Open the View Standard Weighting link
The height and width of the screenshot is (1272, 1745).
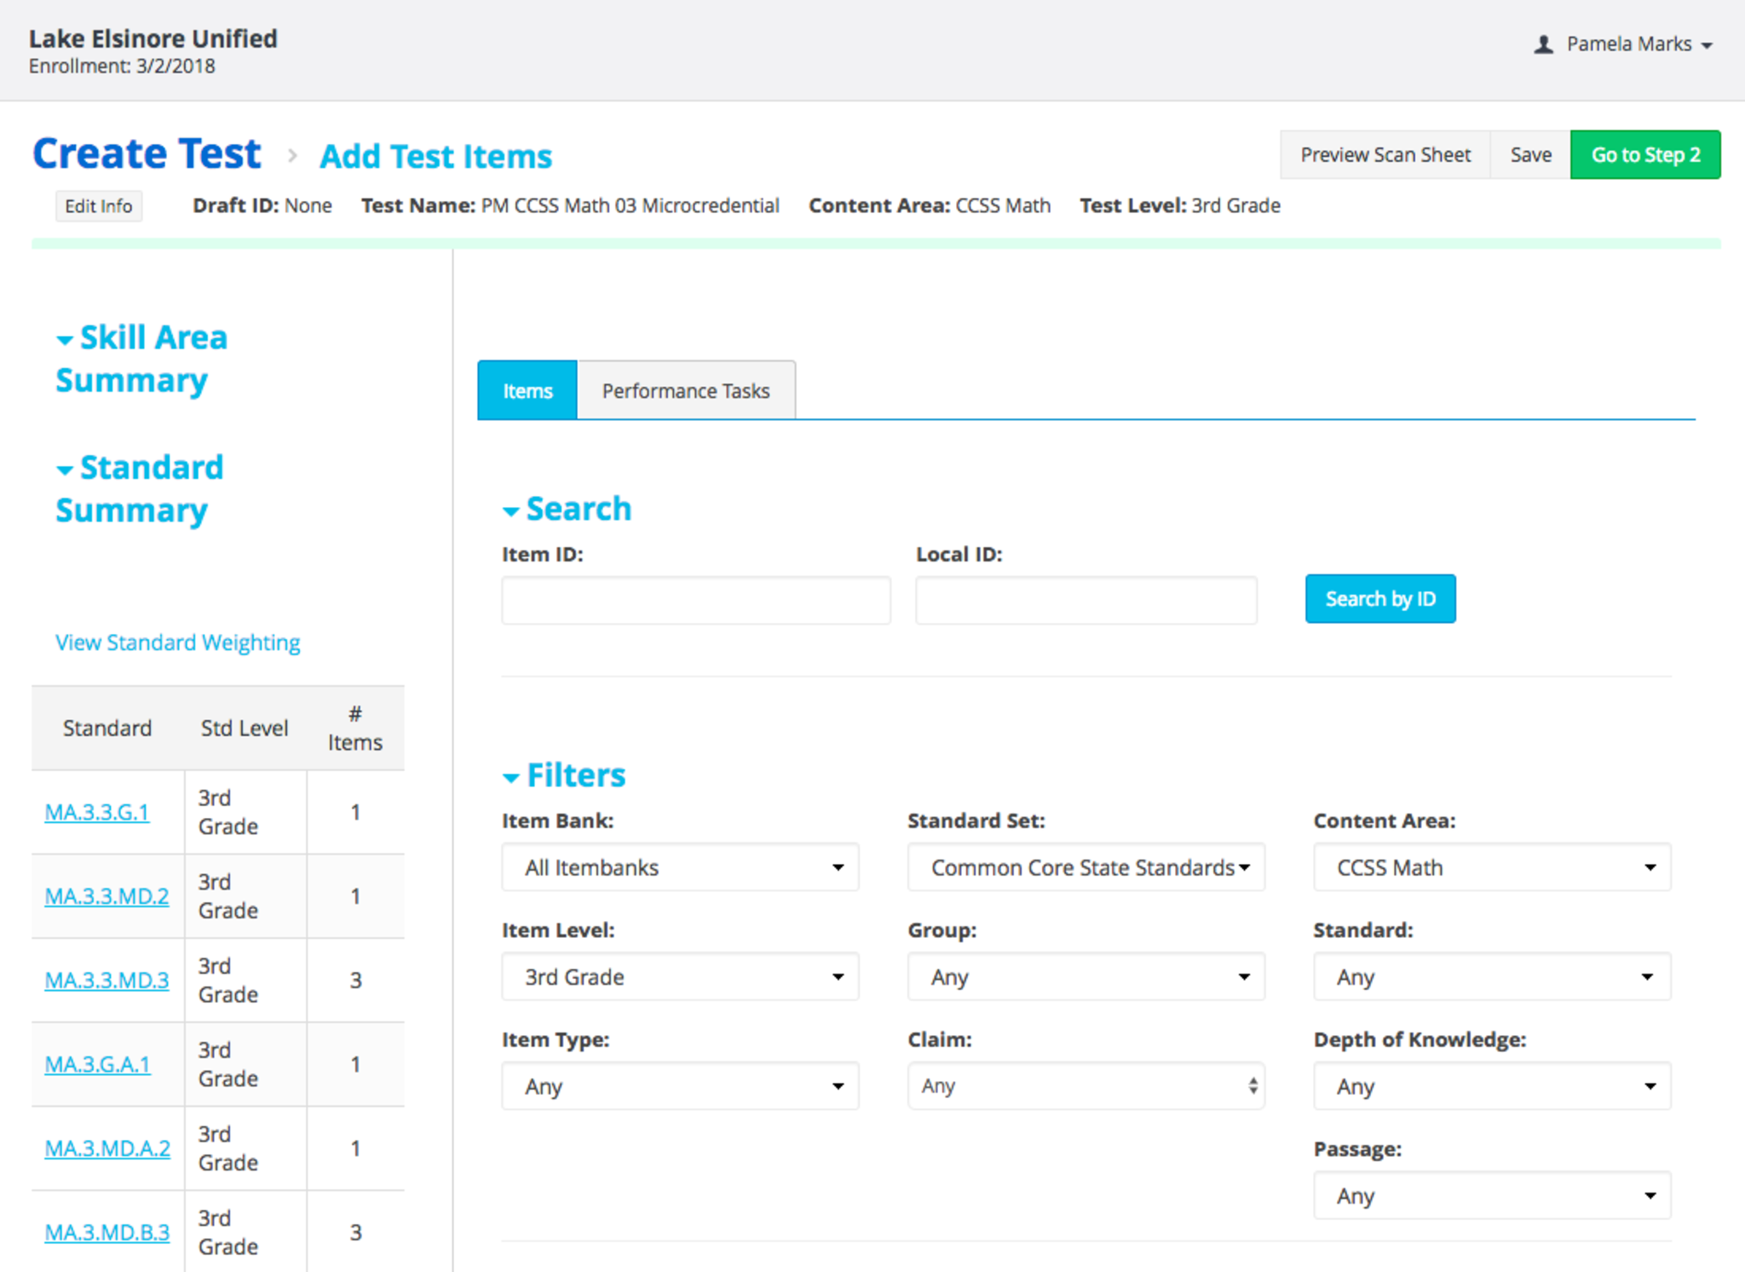(178, 642)
